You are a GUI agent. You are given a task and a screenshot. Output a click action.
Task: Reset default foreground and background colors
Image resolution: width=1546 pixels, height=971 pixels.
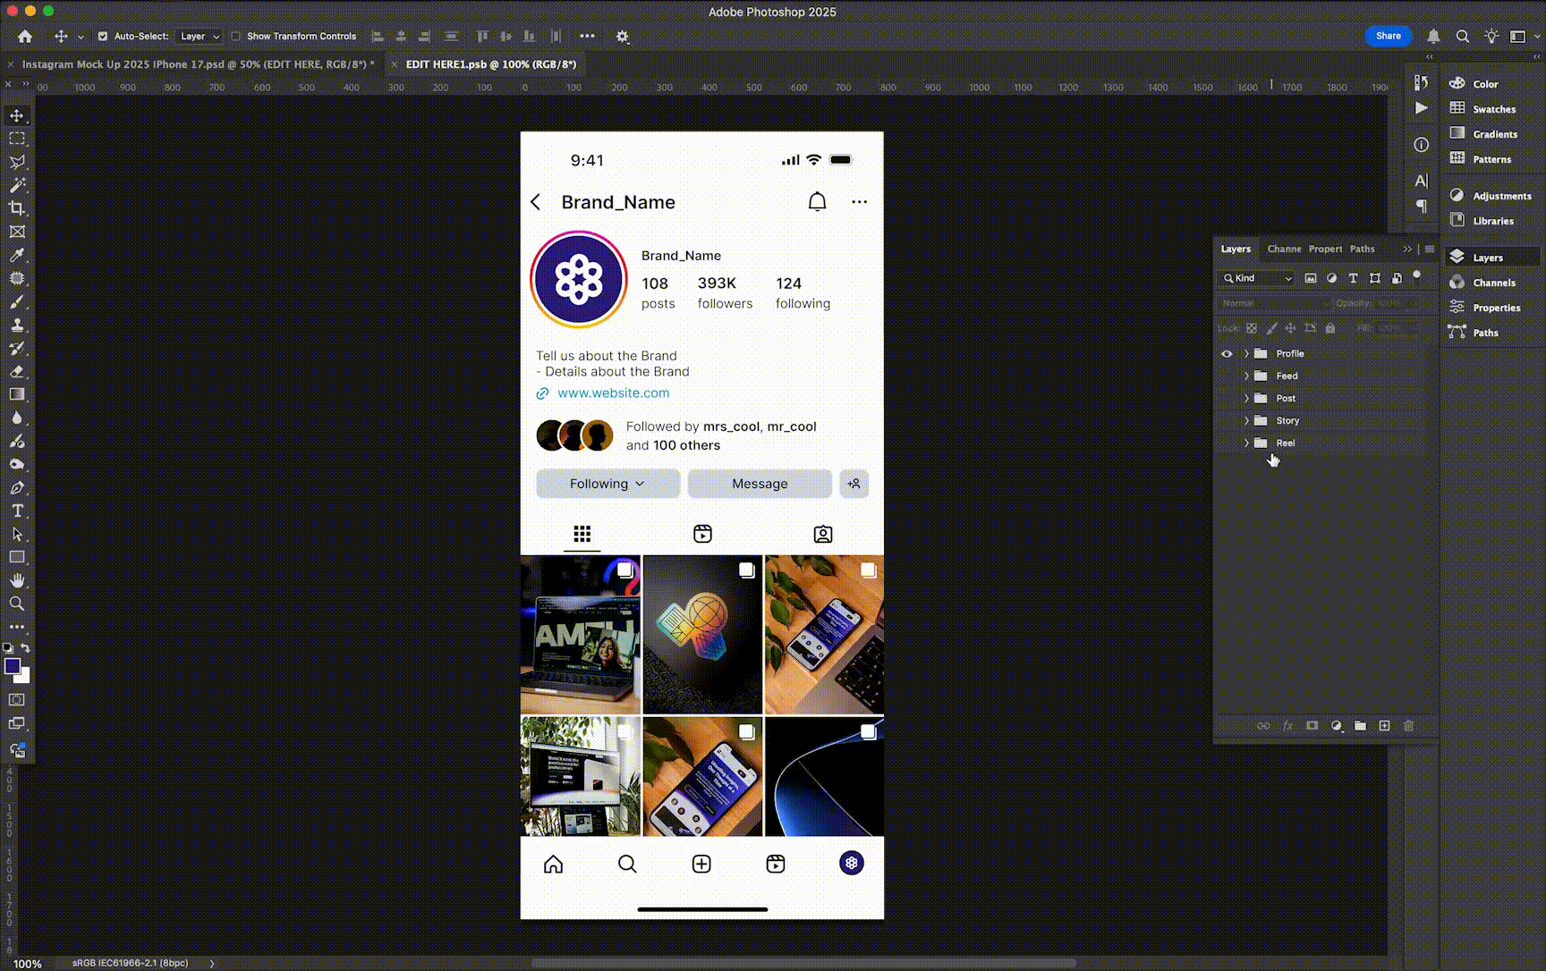(8, 648)
